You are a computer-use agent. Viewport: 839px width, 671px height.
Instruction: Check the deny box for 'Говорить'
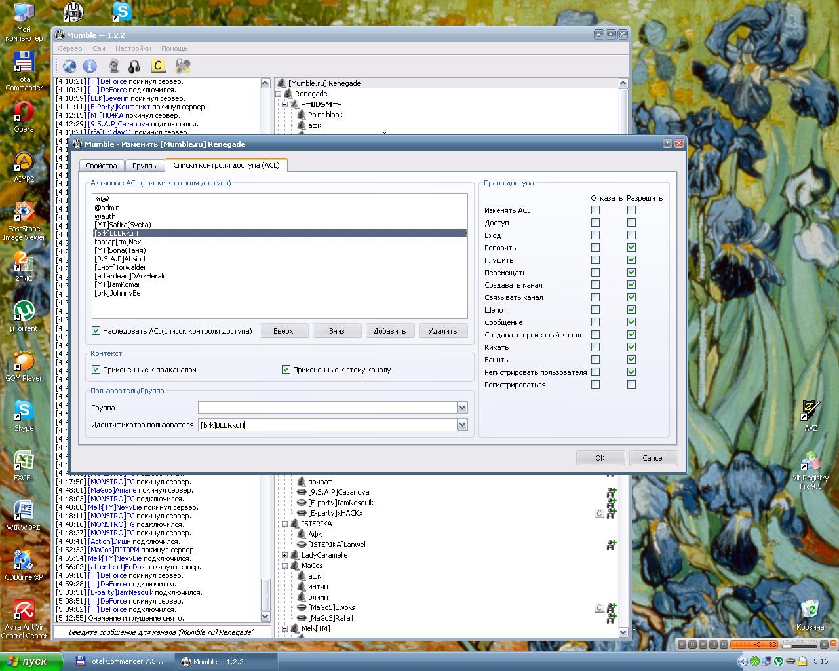pyautogui.click(x=595, y=248)
